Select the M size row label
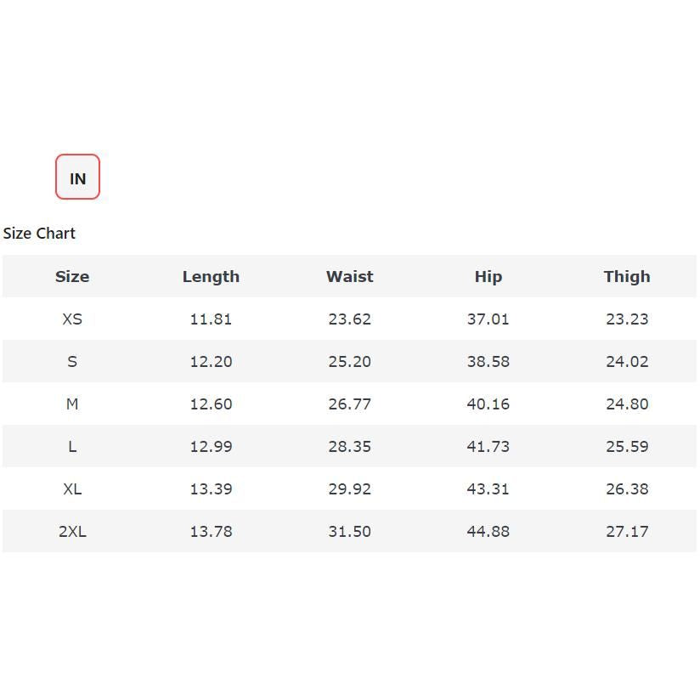This screenshot has height=700, width=700. pos(72,404)
